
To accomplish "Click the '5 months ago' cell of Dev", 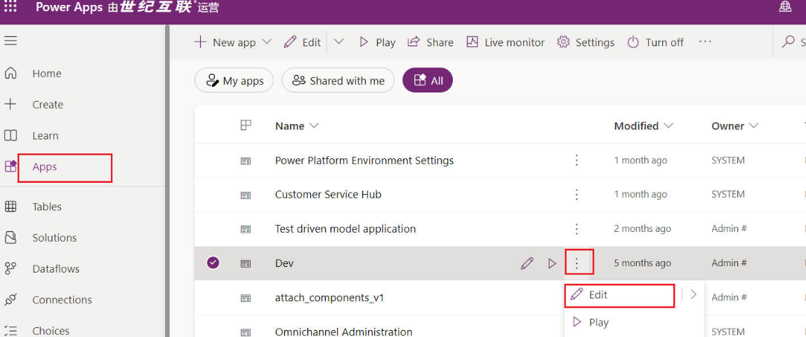I will (x=642, y=263).
